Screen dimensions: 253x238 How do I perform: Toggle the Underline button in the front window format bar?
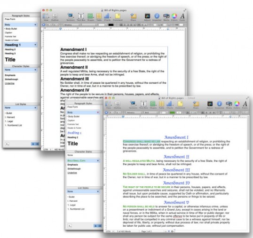coord(195,112)
